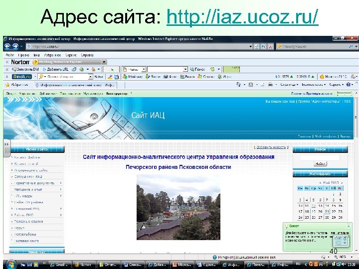Expand the Методика и опыт submenu arrow
Image resolution: width=359 pixels, height=269 pixels.
tap(61, 189)
